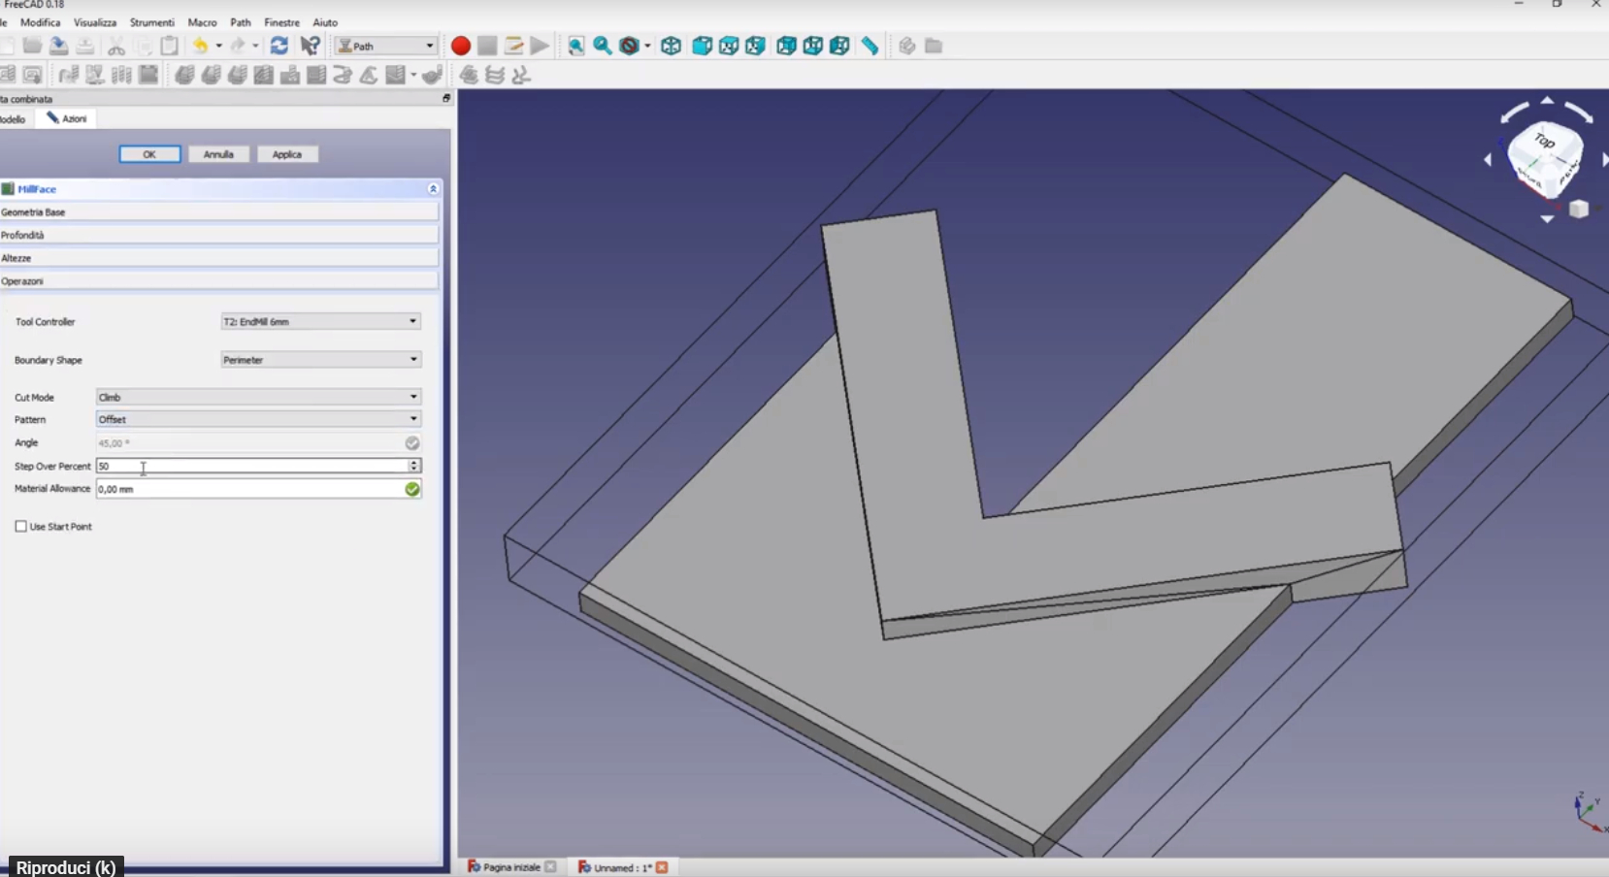1609x877 pixels.
Task: Switch to right view cube icon
Action: point(755,46)
